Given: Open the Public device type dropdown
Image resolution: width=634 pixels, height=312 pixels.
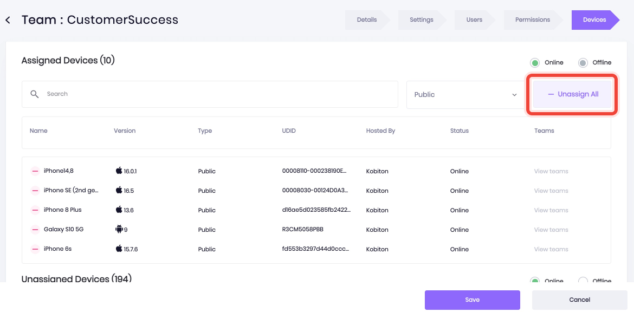Looking at the screenshot, I should [465, 95].
